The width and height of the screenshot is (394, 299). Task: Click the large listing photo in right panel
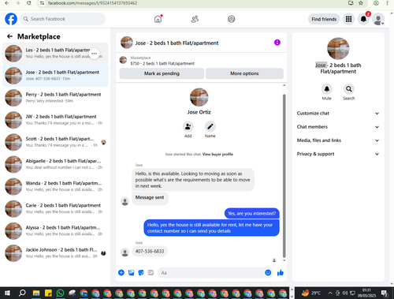click(338, 49)
